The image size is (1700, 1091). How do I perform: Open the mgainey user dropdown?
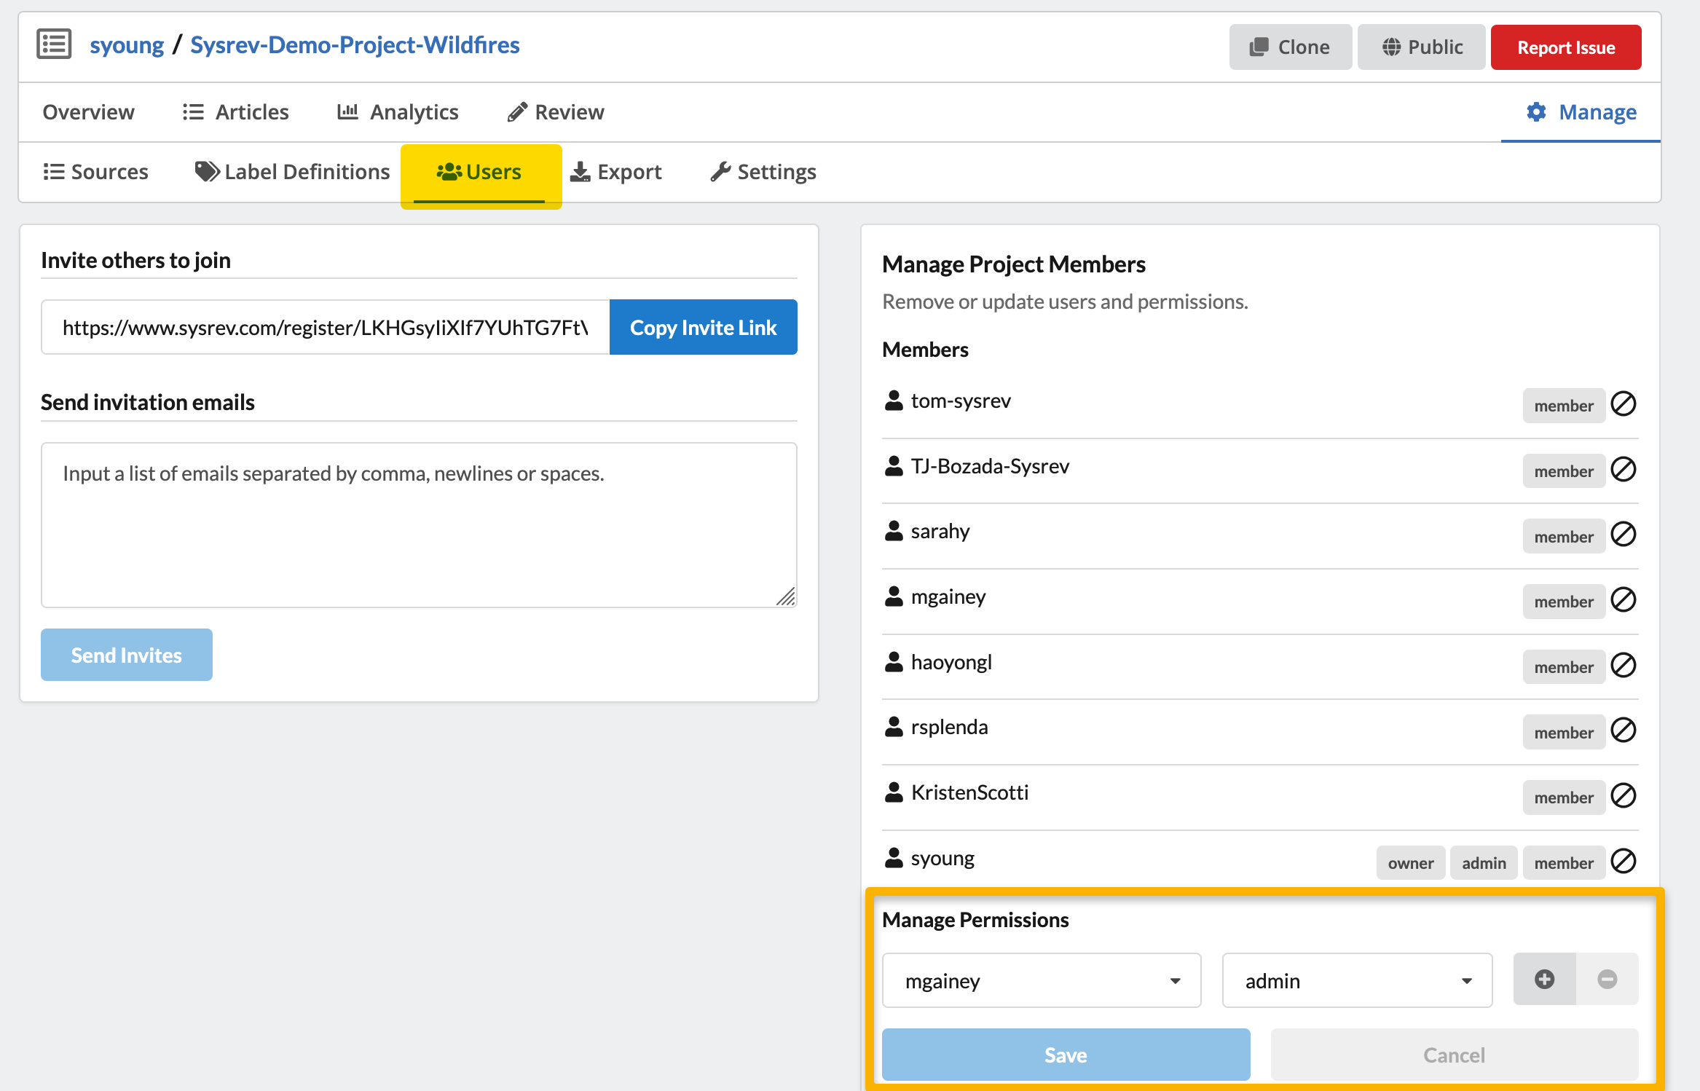1041,980
